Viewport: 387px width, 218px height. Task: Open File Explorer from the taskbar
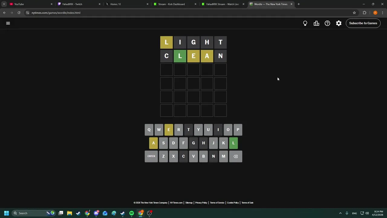tap(70, 213)
